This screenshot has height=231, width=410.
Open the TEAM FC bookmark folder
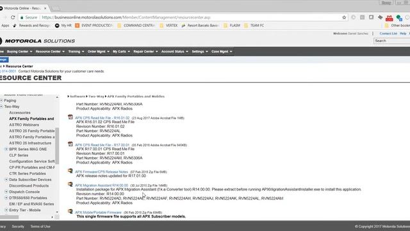pos(254,26)
